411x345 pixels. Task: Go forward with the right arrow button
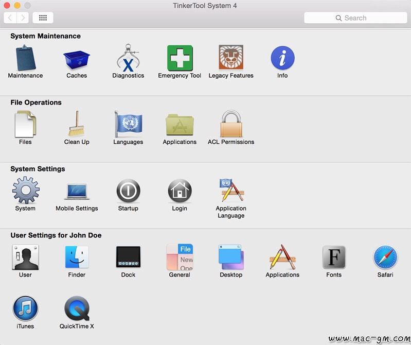coord(23,18)
